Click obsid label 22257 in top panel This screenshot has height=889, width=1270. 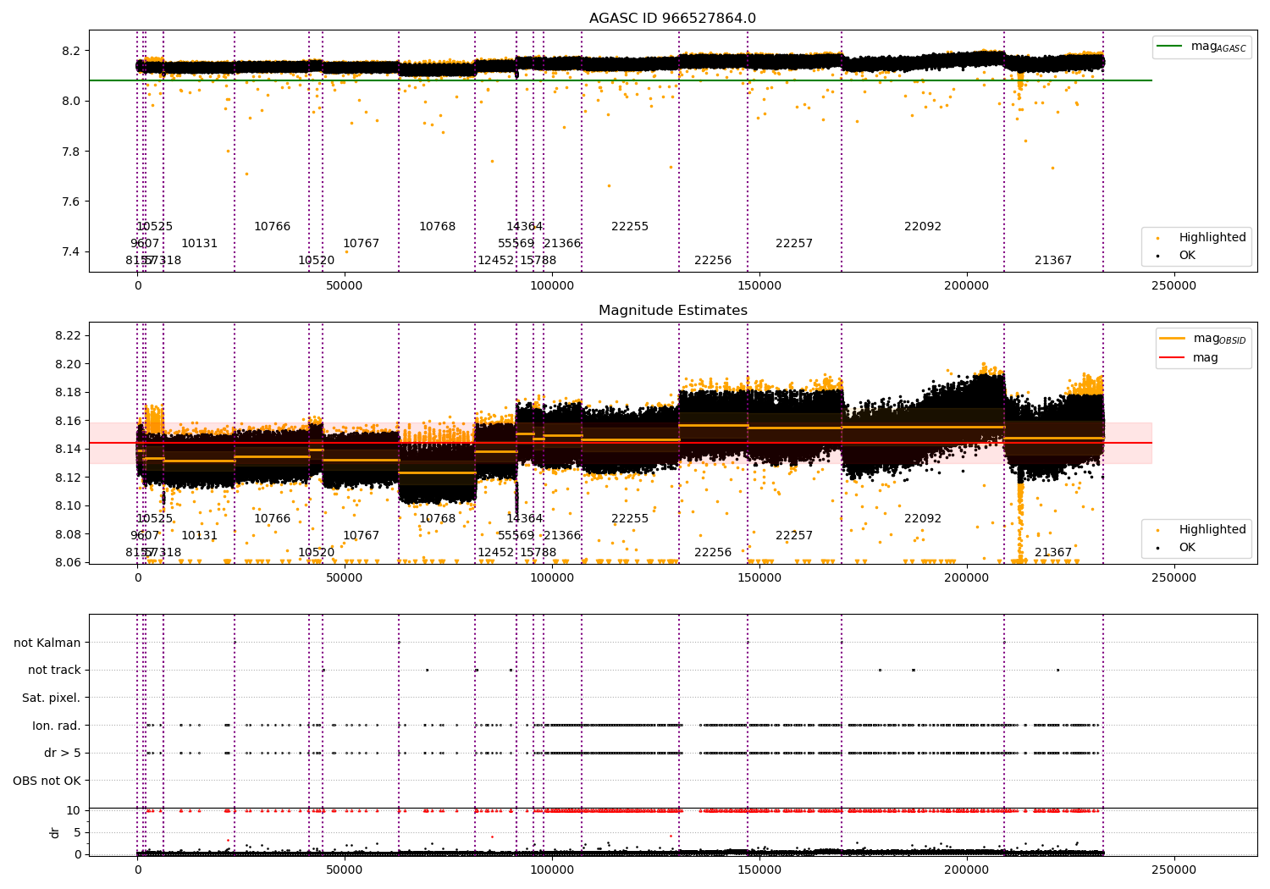794,244
